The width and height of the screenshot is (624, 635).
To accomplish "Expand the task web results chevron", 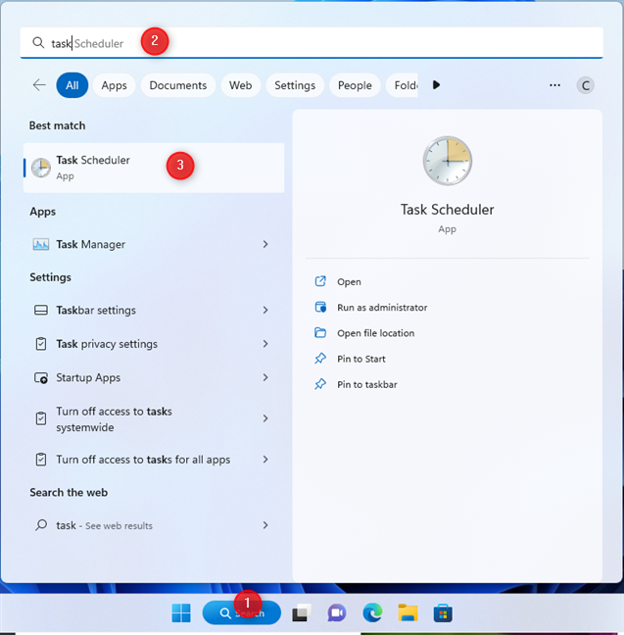I will 265,525.
